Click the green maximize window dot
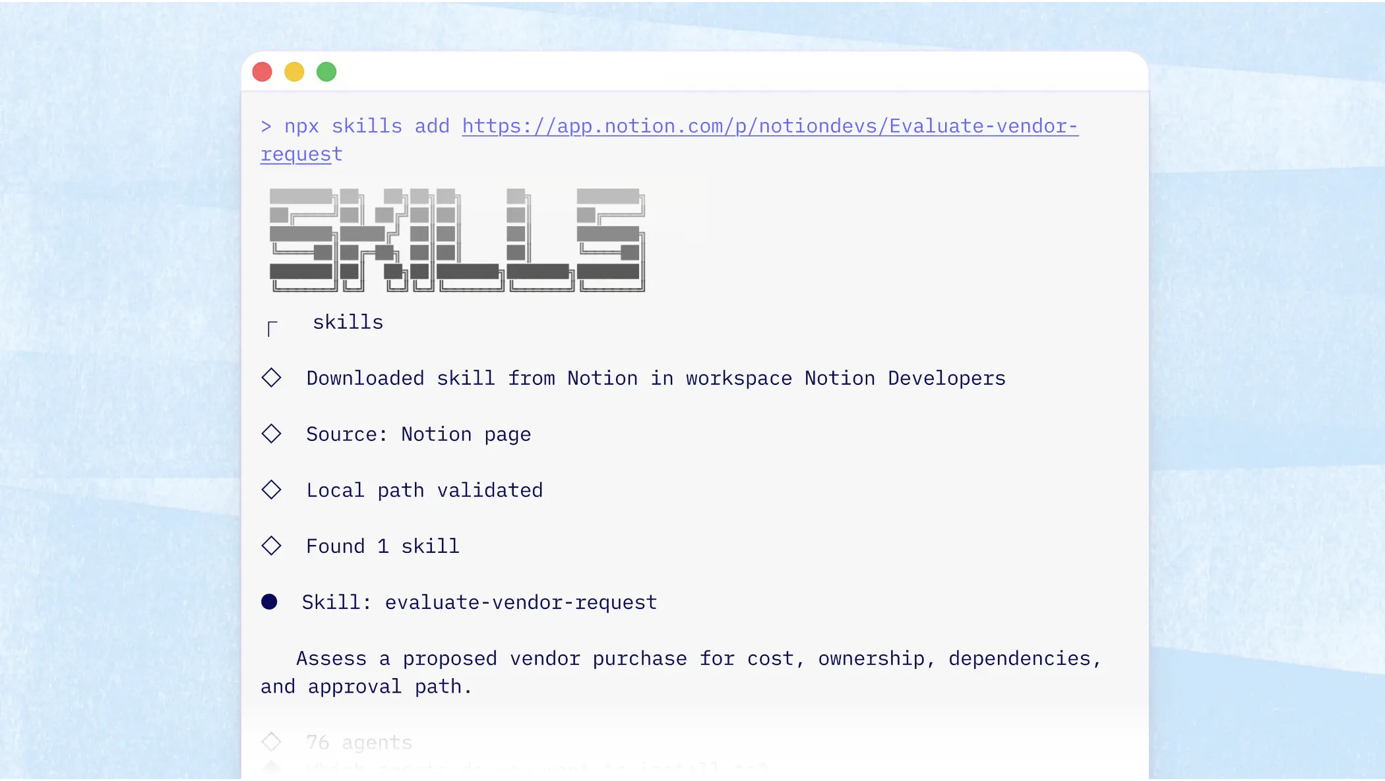This screenshot has height=781, width=1385. tap(326, 72)
